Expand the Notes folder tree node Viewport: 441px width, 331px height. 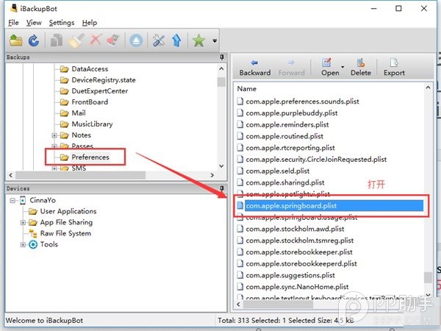coord(54,135)
